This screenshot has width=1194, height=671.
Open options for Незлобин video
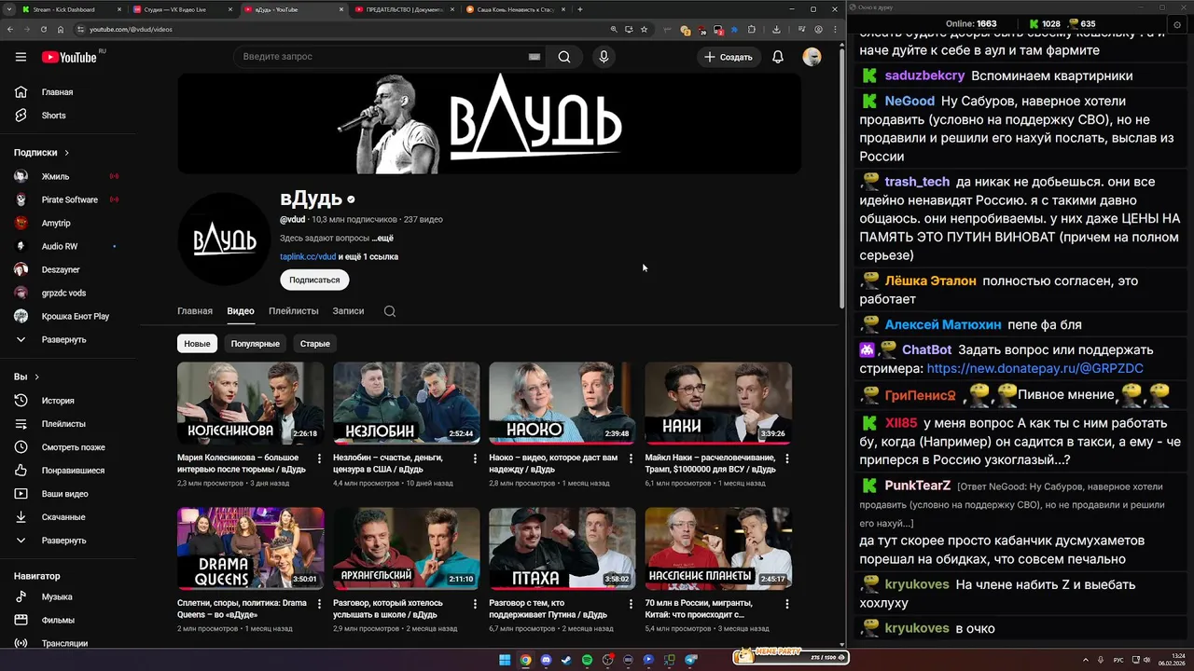point(475,459)
